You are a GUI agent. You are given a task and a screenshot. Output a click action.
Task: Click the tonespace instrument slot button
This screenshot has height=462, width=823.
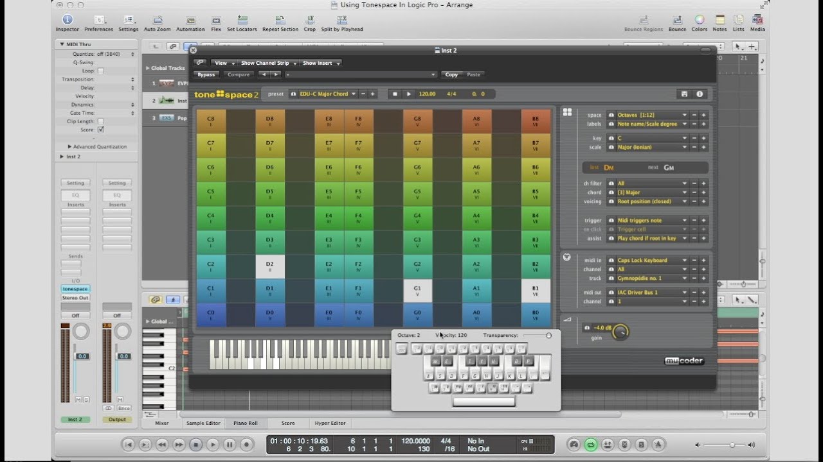tap(75, 289)
